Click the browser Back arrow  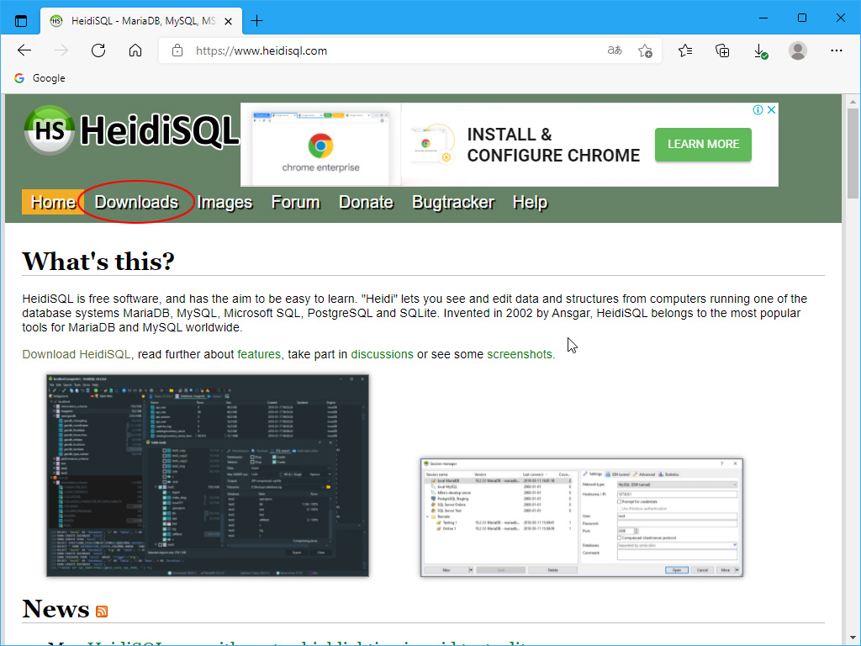(x=24, y=50)
